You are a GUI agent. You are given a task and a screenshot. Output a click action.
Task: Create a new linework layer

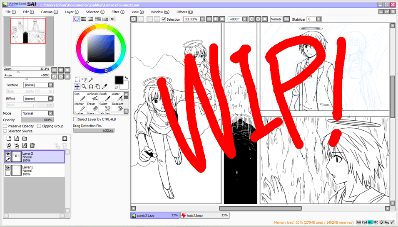[17, 139]
